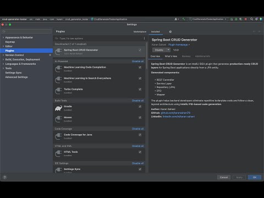Image resolution: width=264 pixels, height=198 pixels.
Task: Click the Code Coverage for Java plugin icon
Action: point(58,136)
